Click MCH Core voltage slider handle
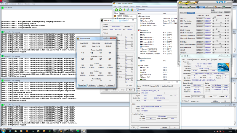This screenshot has height=133, width=237. coord(217,41)
